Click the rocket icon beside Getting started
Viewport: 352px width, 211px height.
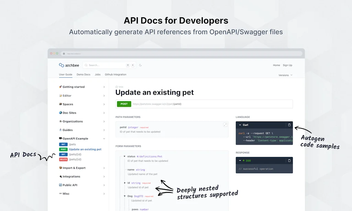pyautogui.click(x=60, y=87)
